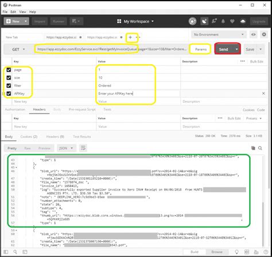Open the Presets dropdown in the headers section
This screenshot has height=257, width=272.
tap(254, 118)
